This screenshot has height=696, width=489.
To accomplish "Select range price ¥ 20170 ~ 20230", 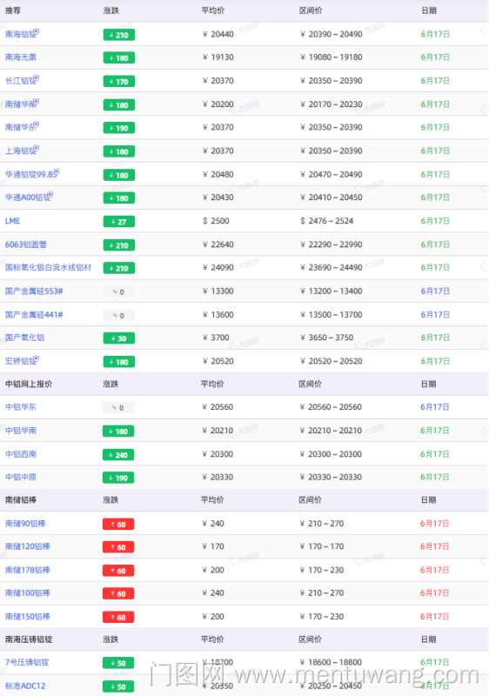I will [331, 104].
